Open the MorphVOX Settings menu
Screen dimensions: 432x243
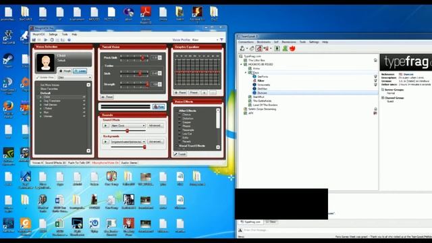click(53, 34)
